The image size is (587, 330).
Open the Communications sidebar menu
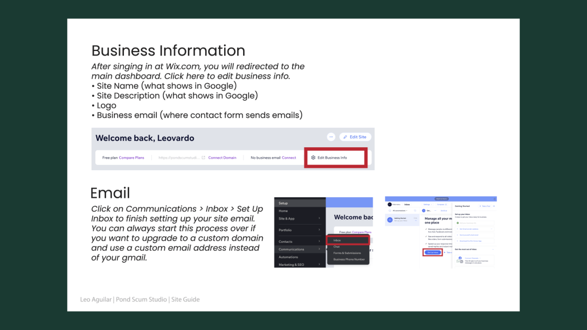[291, 249]
